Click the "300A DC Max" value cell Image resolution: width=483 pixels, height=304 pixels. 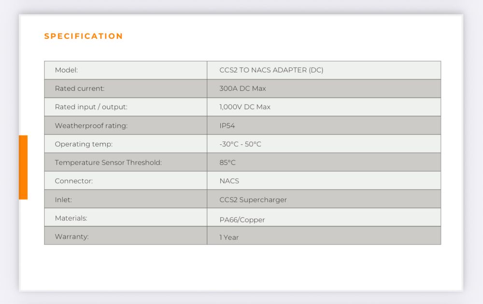coord(242,88)
